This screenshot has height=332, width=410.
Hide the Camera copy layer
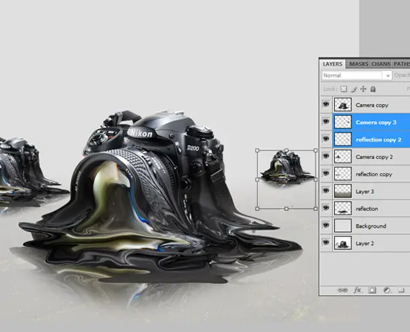tap(326, 104)
